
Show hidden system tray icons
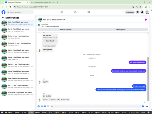[129, 112]
